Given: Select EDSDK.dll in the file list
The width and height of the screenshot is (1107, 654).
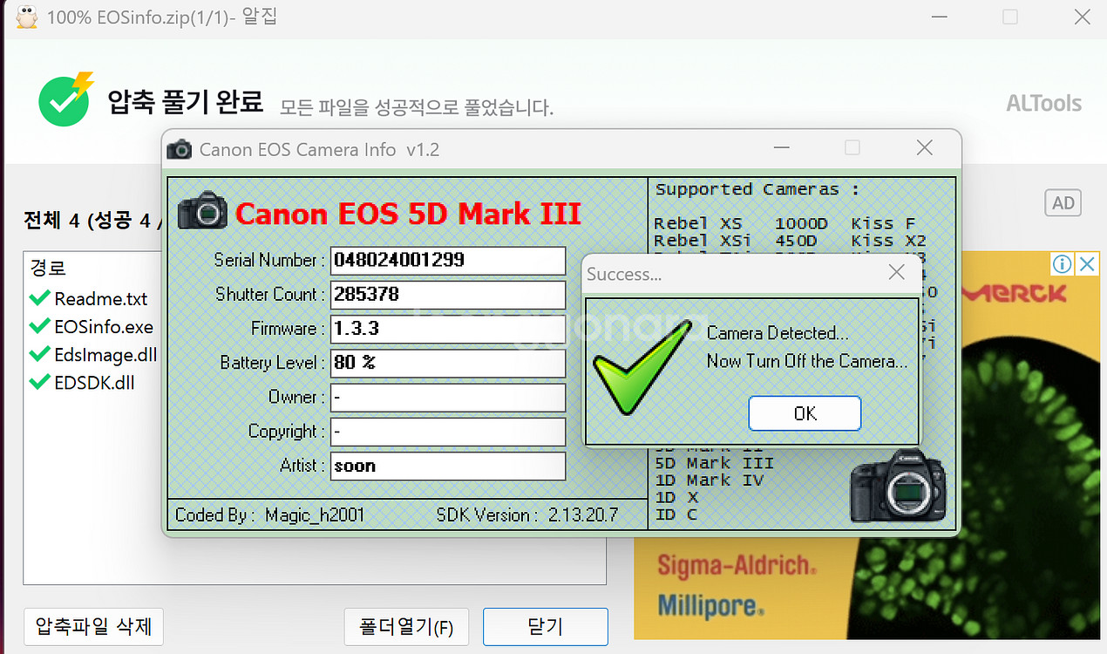Looking at the screenshot, I should tap(94, 383).
